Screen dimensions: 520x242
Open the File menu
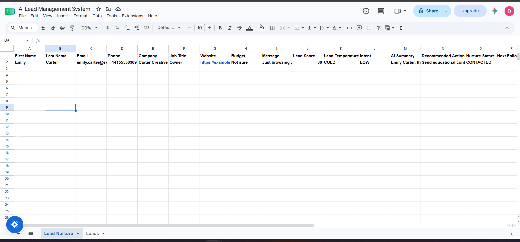click(x=22, y=16)
